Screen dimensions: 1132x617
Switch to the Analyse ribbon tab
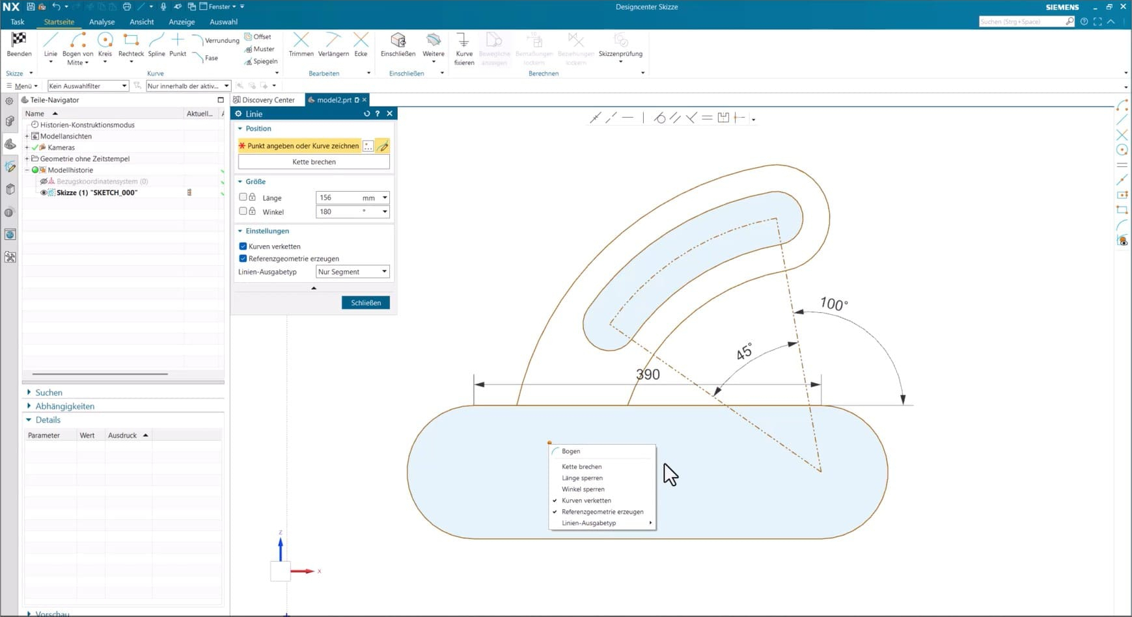point(102,22)
